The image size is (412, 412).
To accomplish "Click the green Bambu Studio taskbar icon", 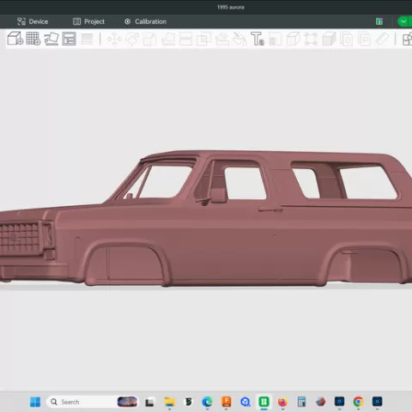I will (264, 402).
